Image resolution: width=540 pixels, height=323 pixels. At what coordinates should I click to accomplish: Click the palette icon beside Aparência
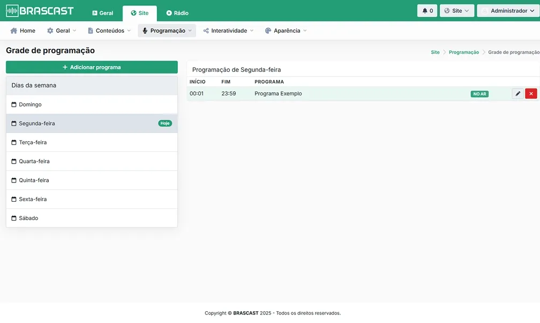tap(268, 31)
